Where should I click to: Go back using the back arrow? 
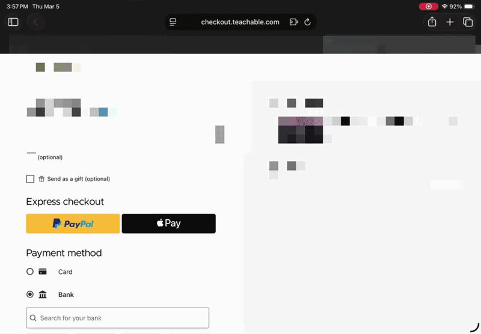(x=36, y=22)
